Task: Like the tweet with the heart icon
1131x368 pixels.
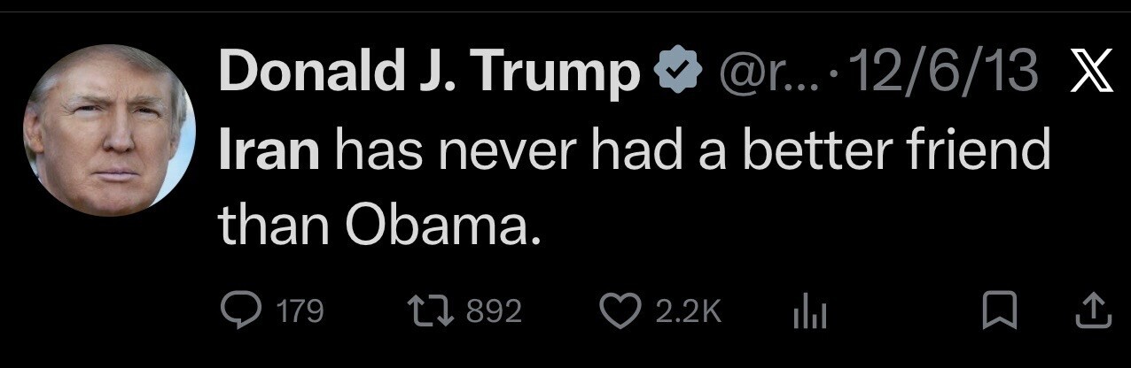Action: 620,310
